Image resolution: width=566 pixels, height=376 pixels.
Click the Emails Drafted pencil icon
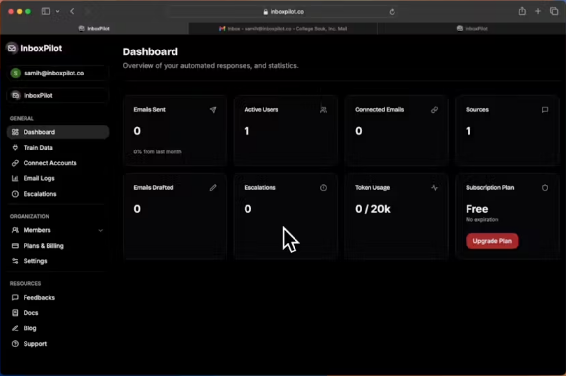[x=213, y=188]
